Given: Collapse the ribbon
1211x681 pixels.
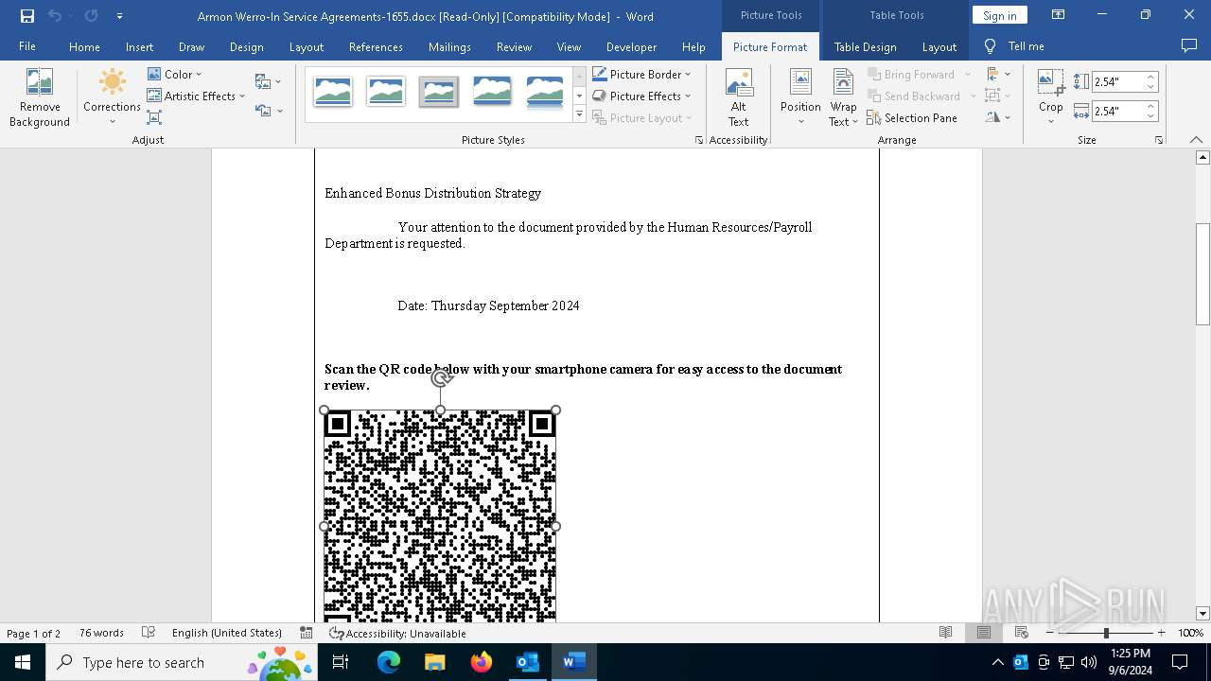Looking at the screenshot, I should point(1196,140).
